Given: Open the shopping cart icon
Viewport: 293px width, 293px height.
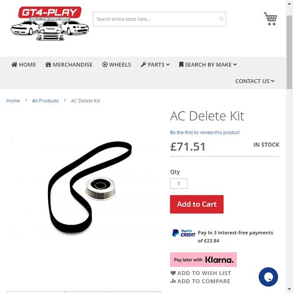Looking at the screenshot, I should tap(270, 18).
